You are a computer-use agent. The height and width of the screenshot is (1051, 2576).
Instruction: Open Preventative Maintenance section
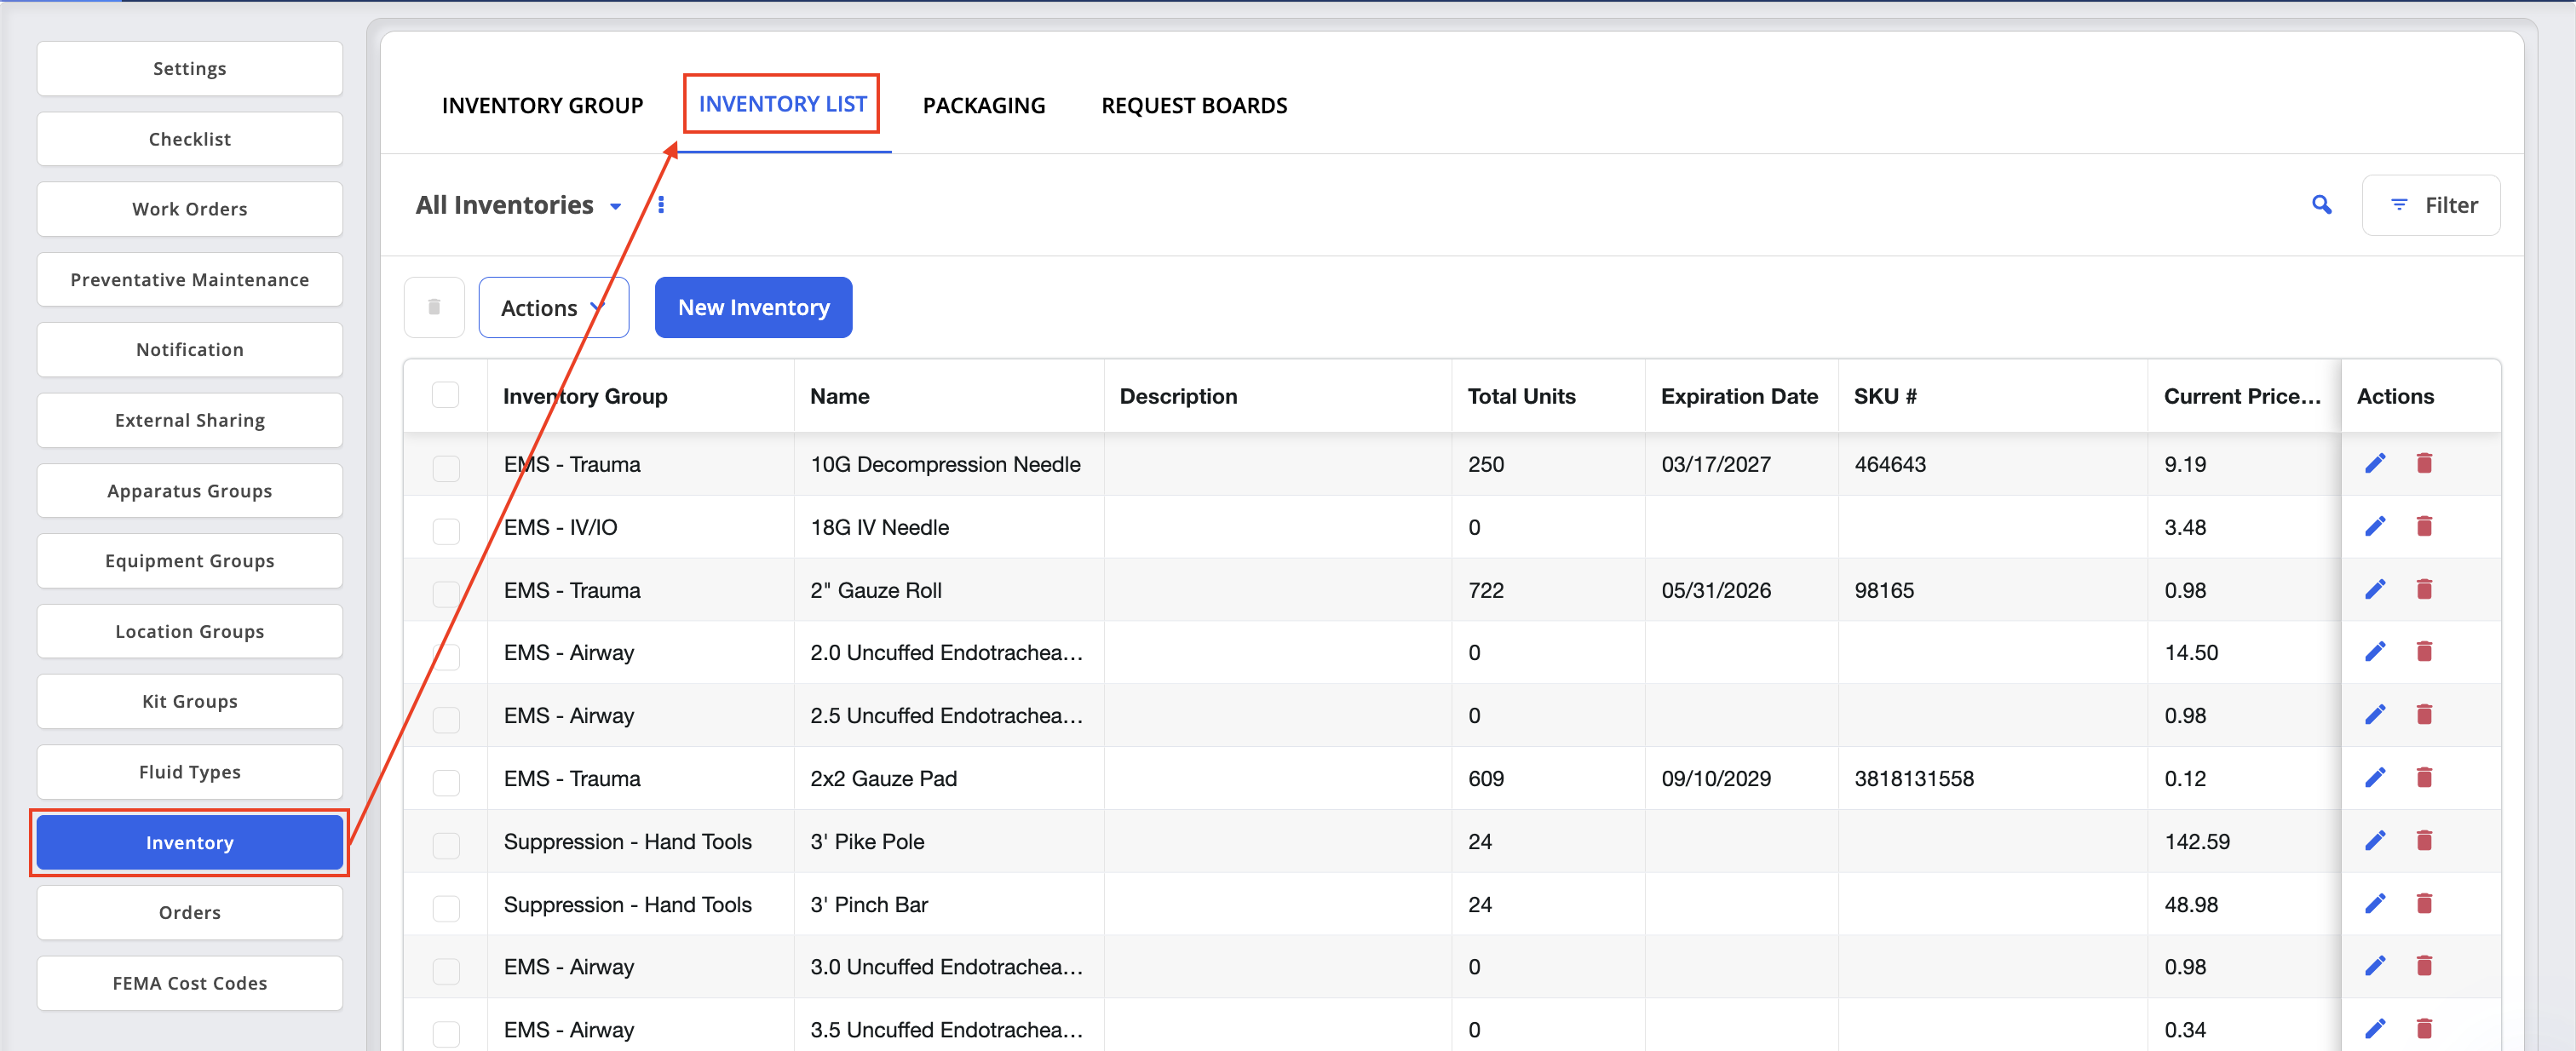click(x=190, y=279)
